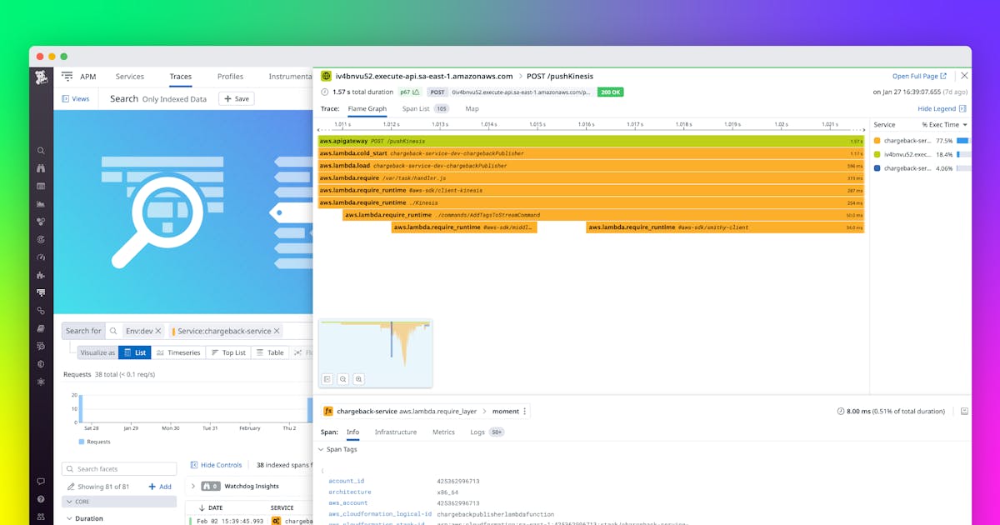This screenshot has height=525, width=1000.
Task: Collapse the Span Tags section
Action: 322,449
